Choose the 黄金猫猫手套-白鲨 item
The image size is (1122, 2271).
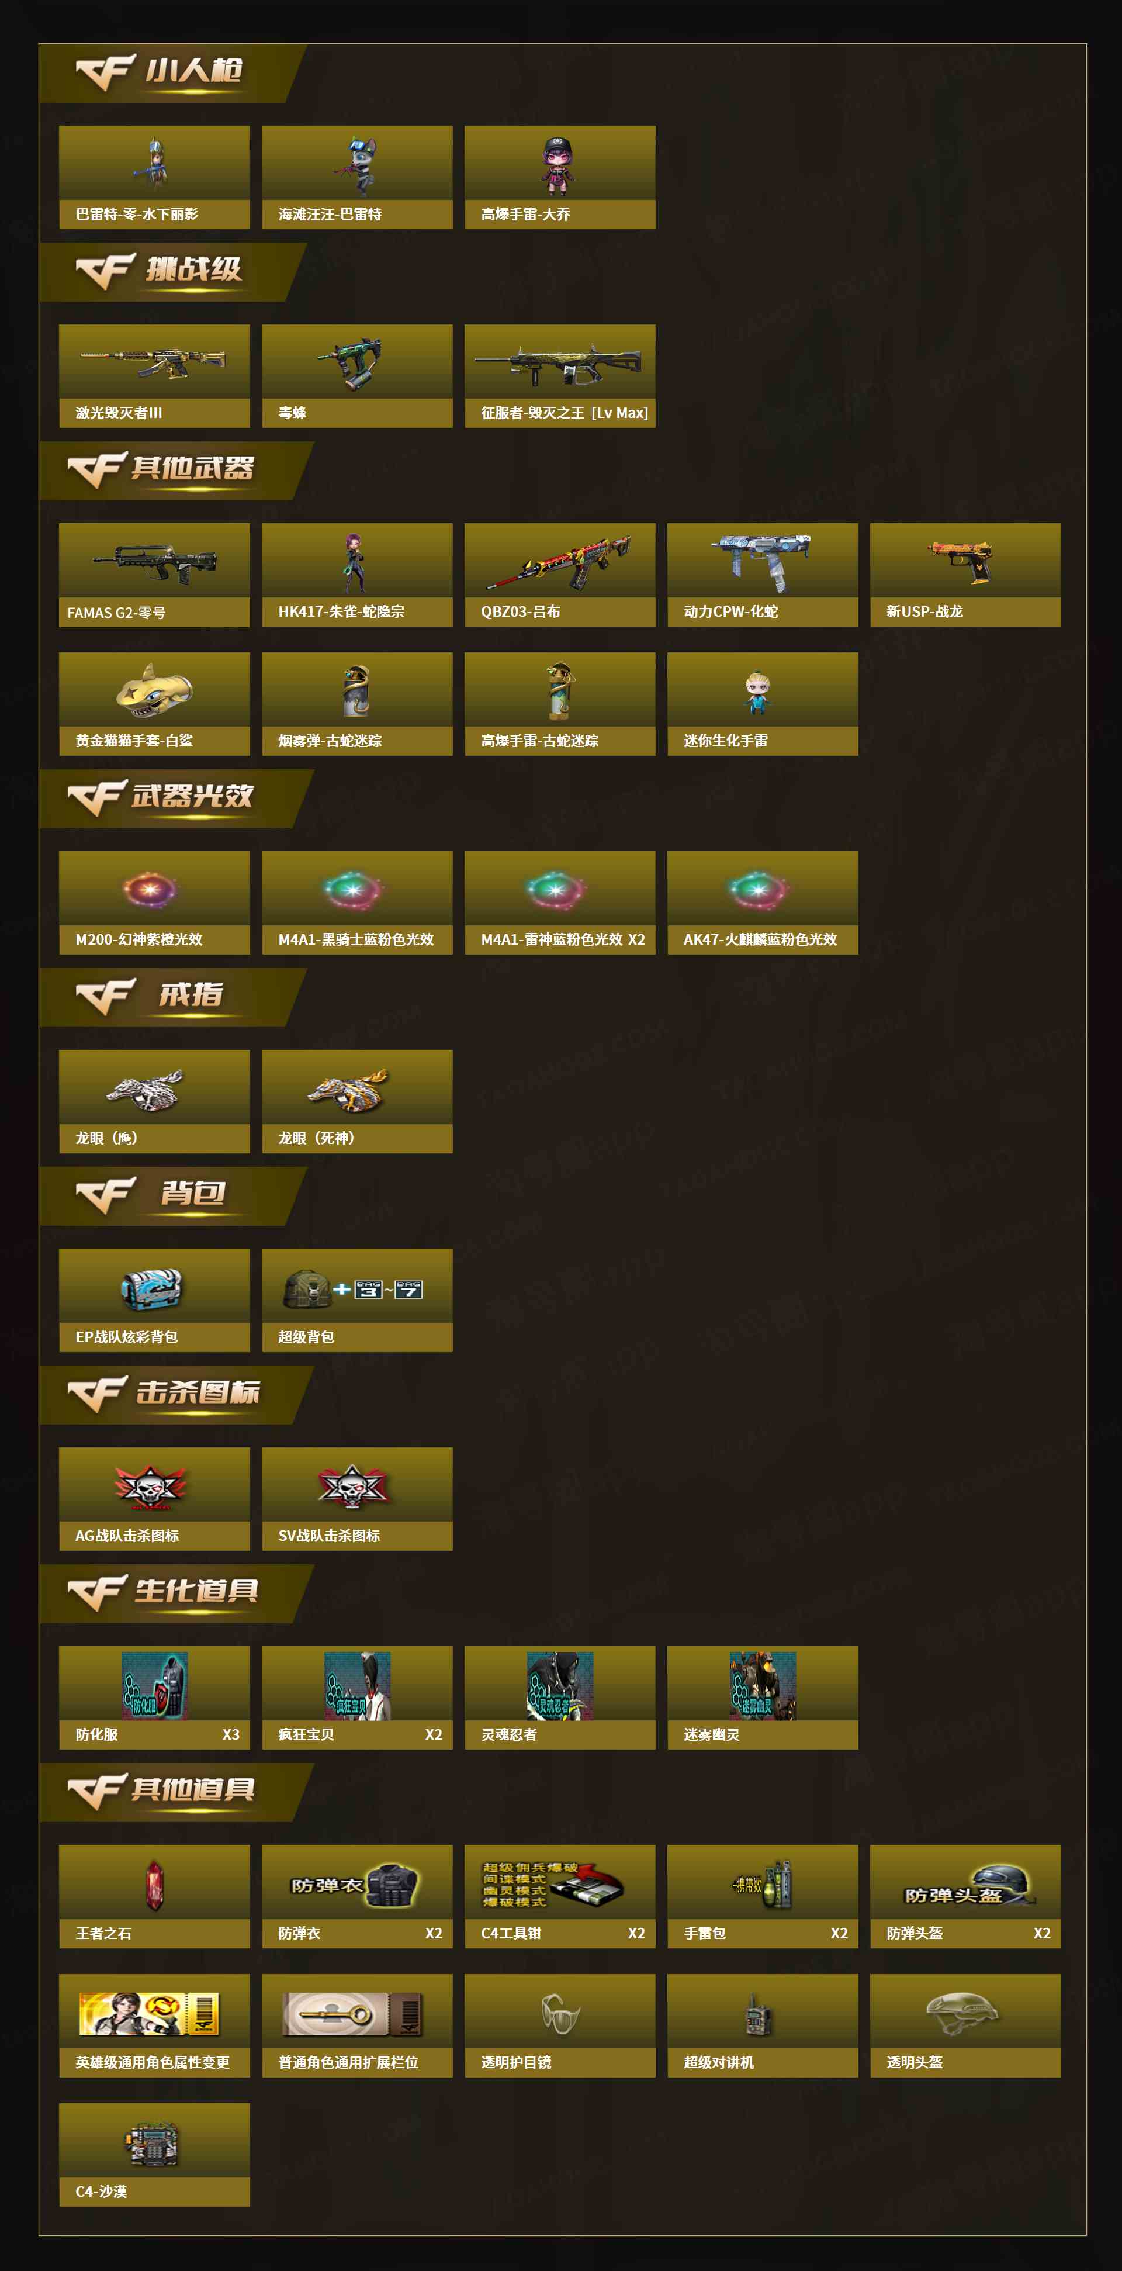pyautogui.click(x=154, y=704)
